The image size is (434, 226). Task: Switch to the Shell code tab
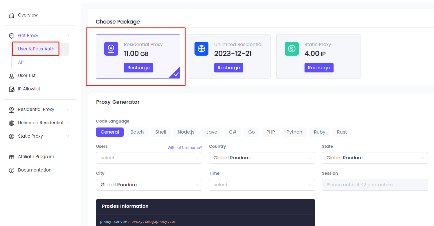(x=161, y=132)
